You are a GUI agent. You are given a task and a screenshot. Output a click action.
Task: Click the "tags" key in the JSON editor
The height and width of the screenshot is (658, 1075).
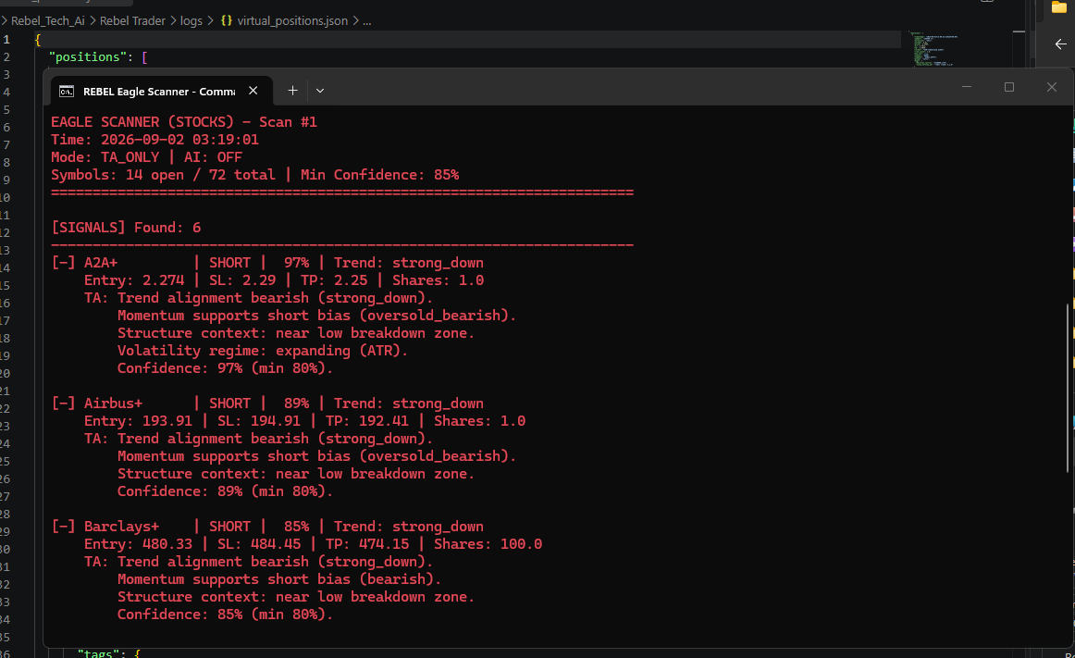coord(100,652)
